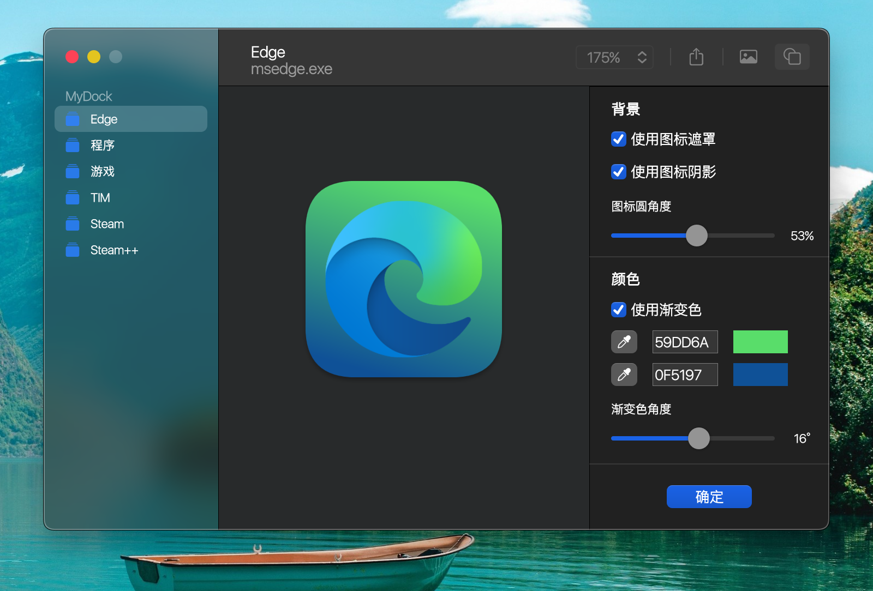Screen dimensions: 873x591
Task: Select Steam in the sidebar
Action: click(131, 224)
